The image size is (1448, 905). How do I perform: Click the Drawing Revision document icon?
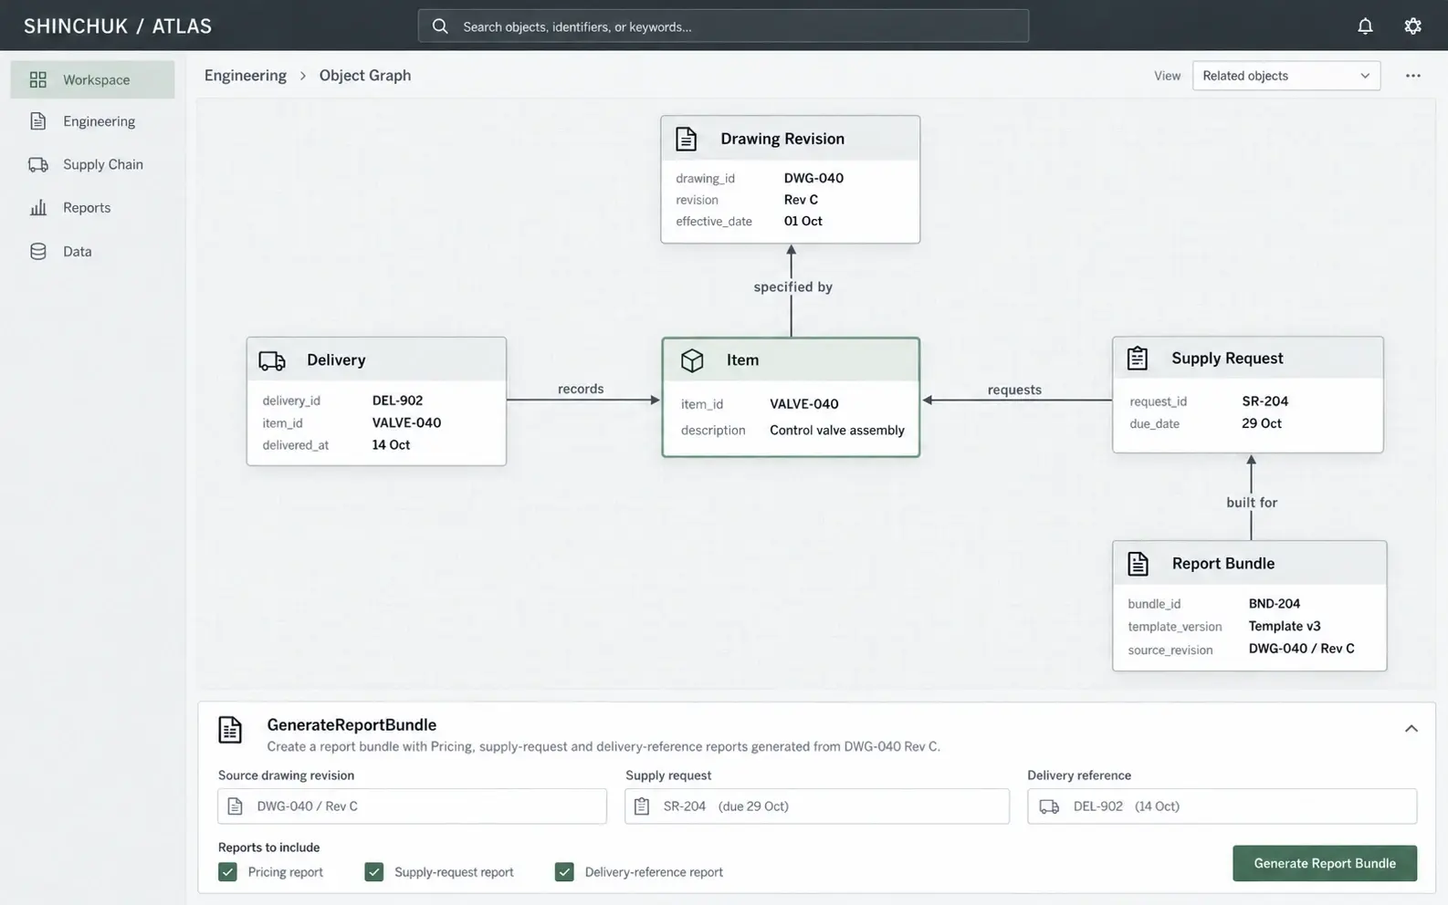coord(686,139)
